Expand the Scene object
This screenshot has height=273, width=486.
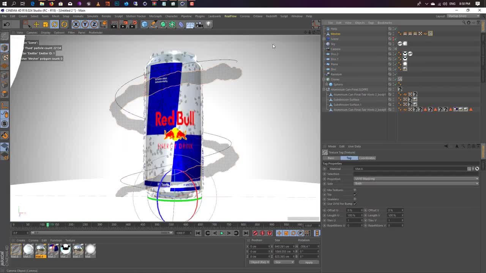[324, 39]
